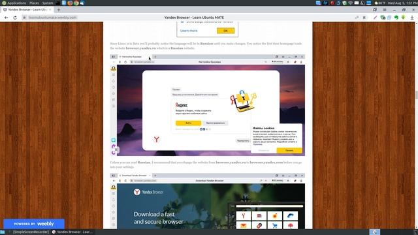
Task: Select the Yandex Browser - Learn Ubuntu tab
Action: tap(27, 10)
